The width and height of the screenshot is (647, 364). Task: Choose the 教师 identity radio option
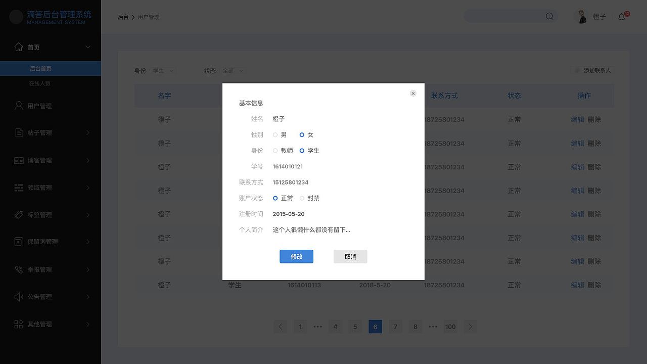click(275, 150)
